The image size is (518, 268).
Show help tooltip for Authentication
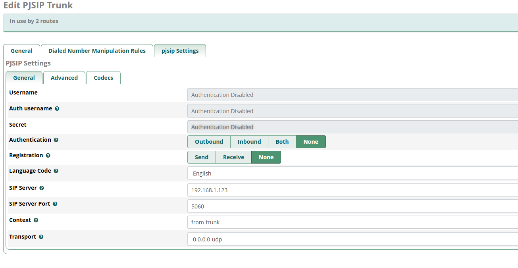point(56,140)
